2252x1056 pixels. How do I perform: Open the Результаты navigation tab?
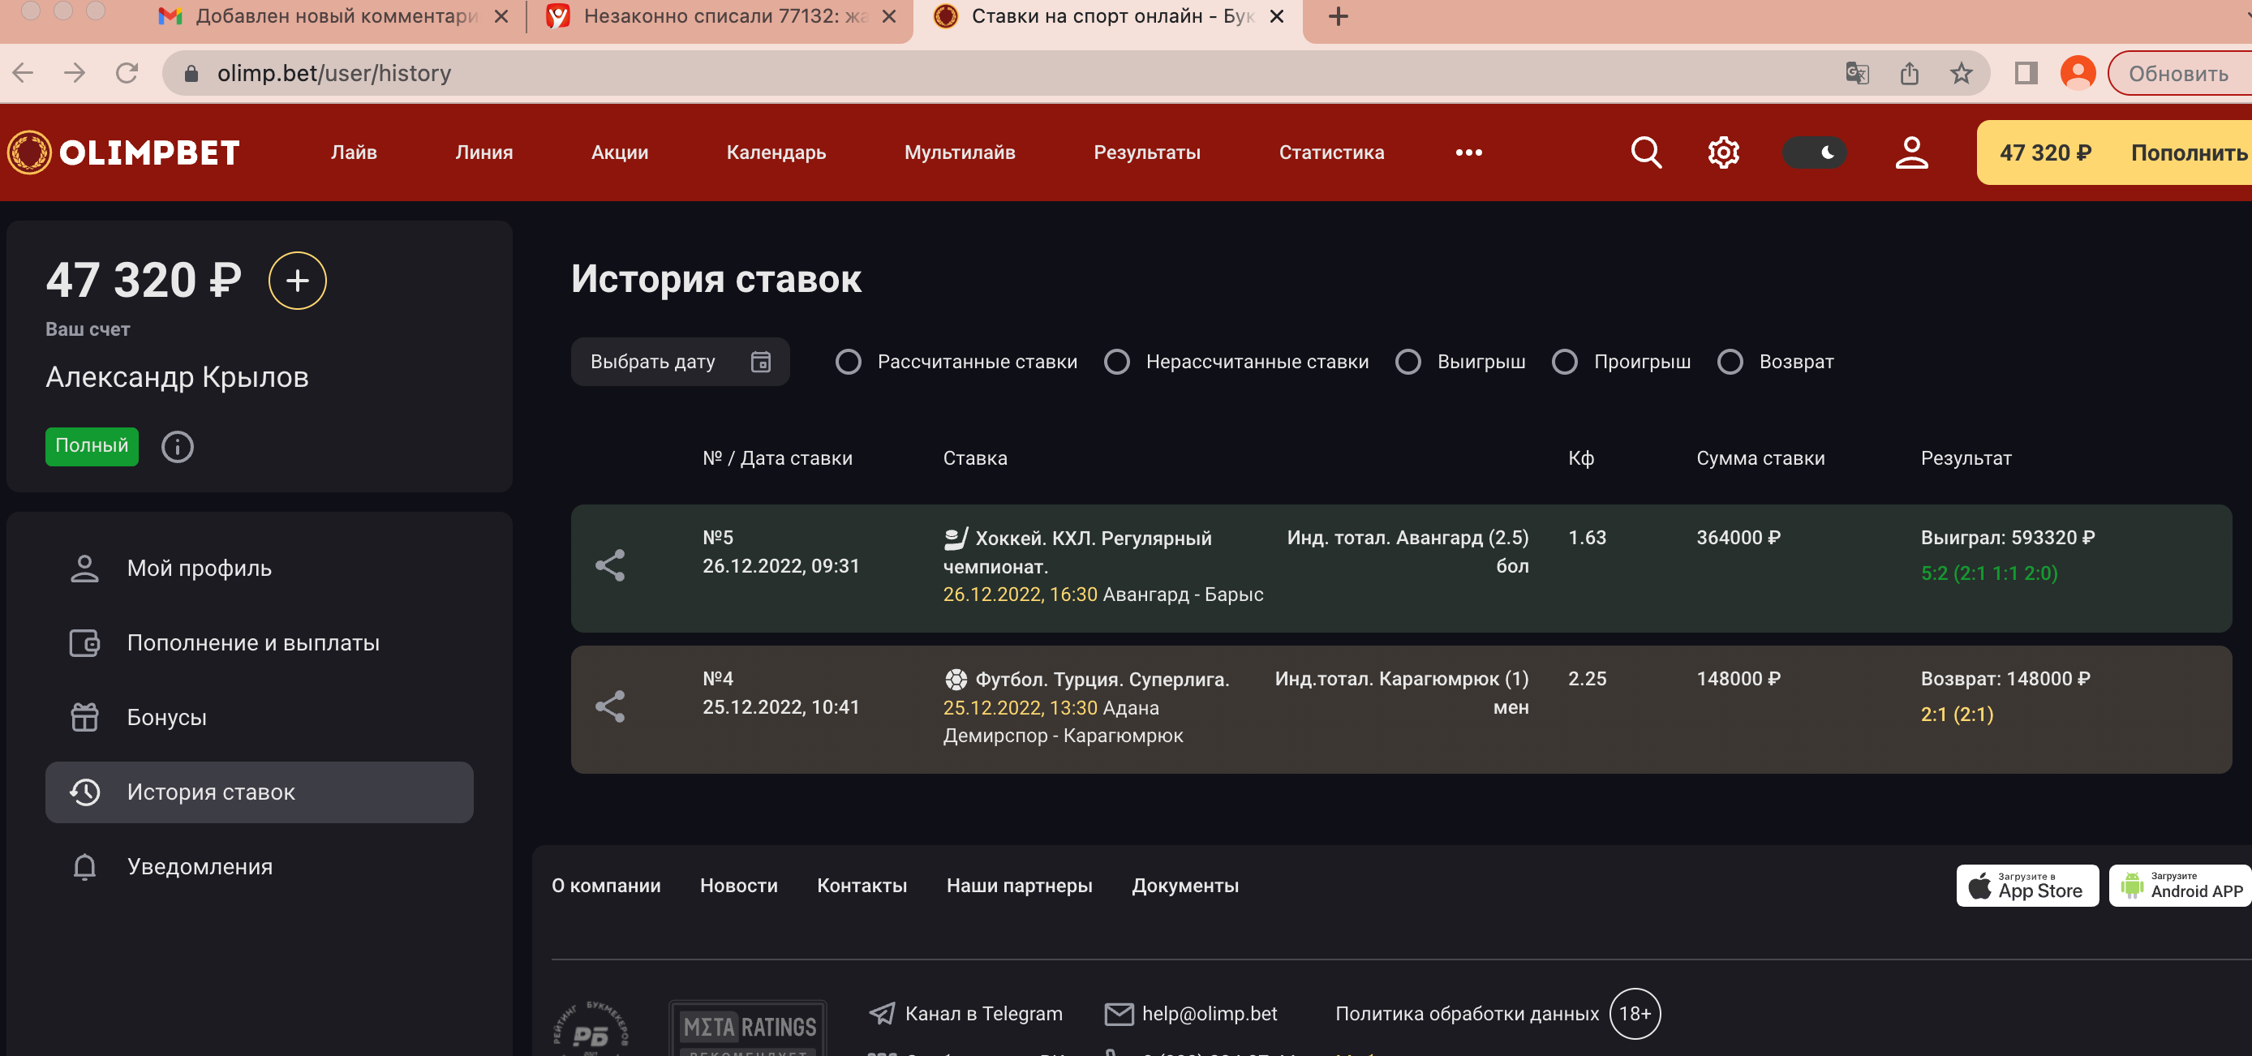pyautogui.click(x=1146, y=152)
